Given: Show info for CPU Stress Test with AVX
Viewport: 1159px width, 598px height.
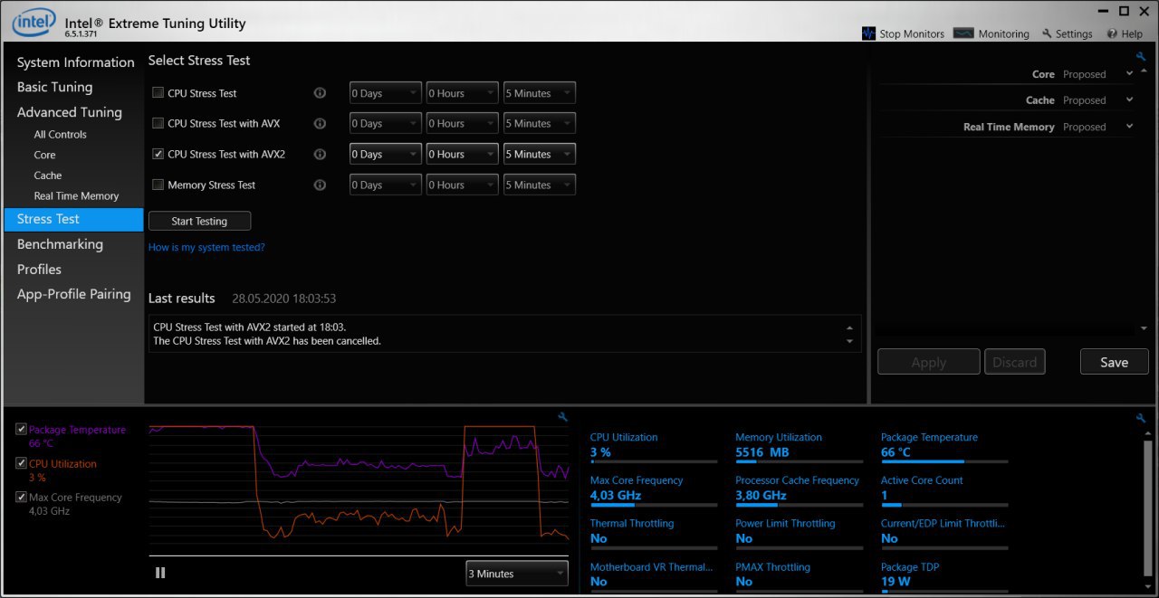Looking at the screenshot, I should click(320, 124).
